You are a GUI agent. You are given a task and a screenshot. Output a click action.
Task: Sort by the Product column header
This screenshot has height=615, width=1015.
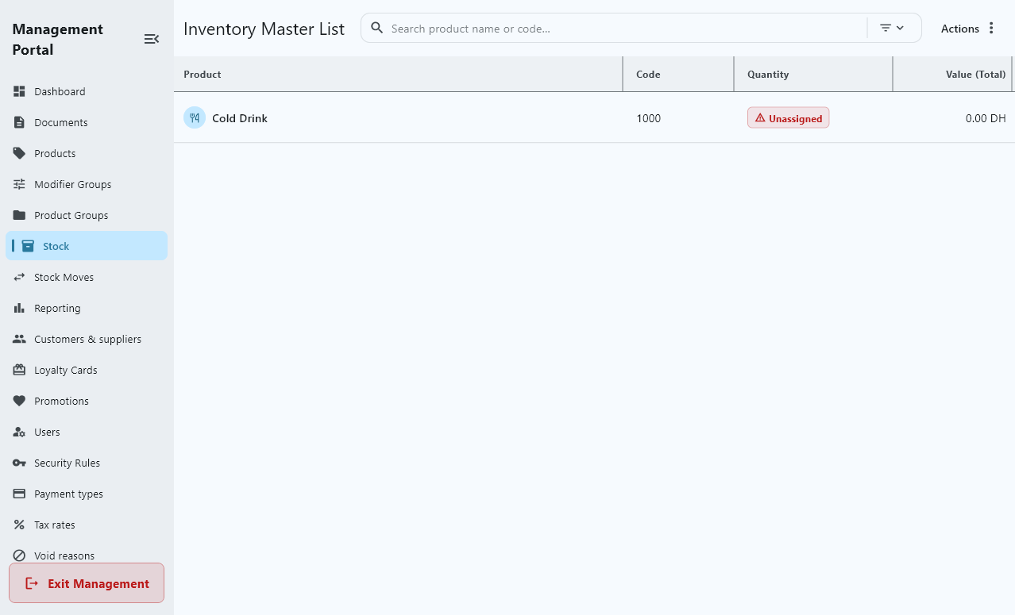coord(398,74)
